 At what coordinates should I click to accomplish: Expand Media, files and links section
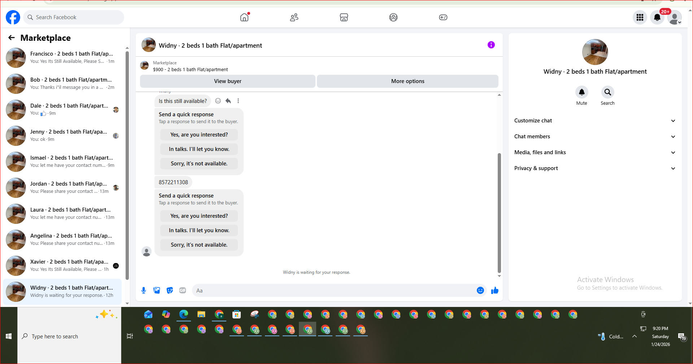click(595, 152)
